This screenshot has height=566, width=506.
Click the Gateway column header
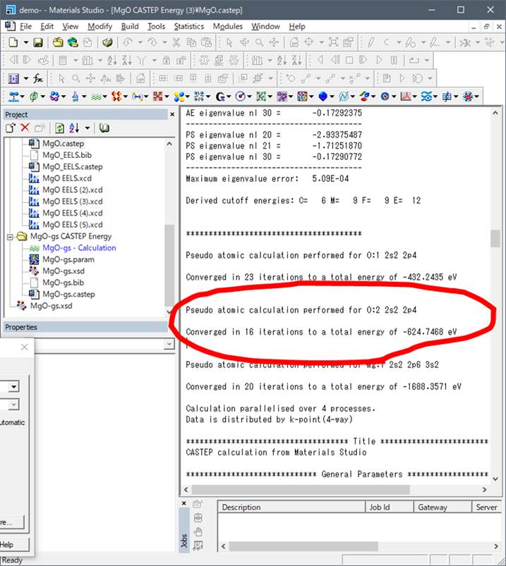tap(442, 507)
